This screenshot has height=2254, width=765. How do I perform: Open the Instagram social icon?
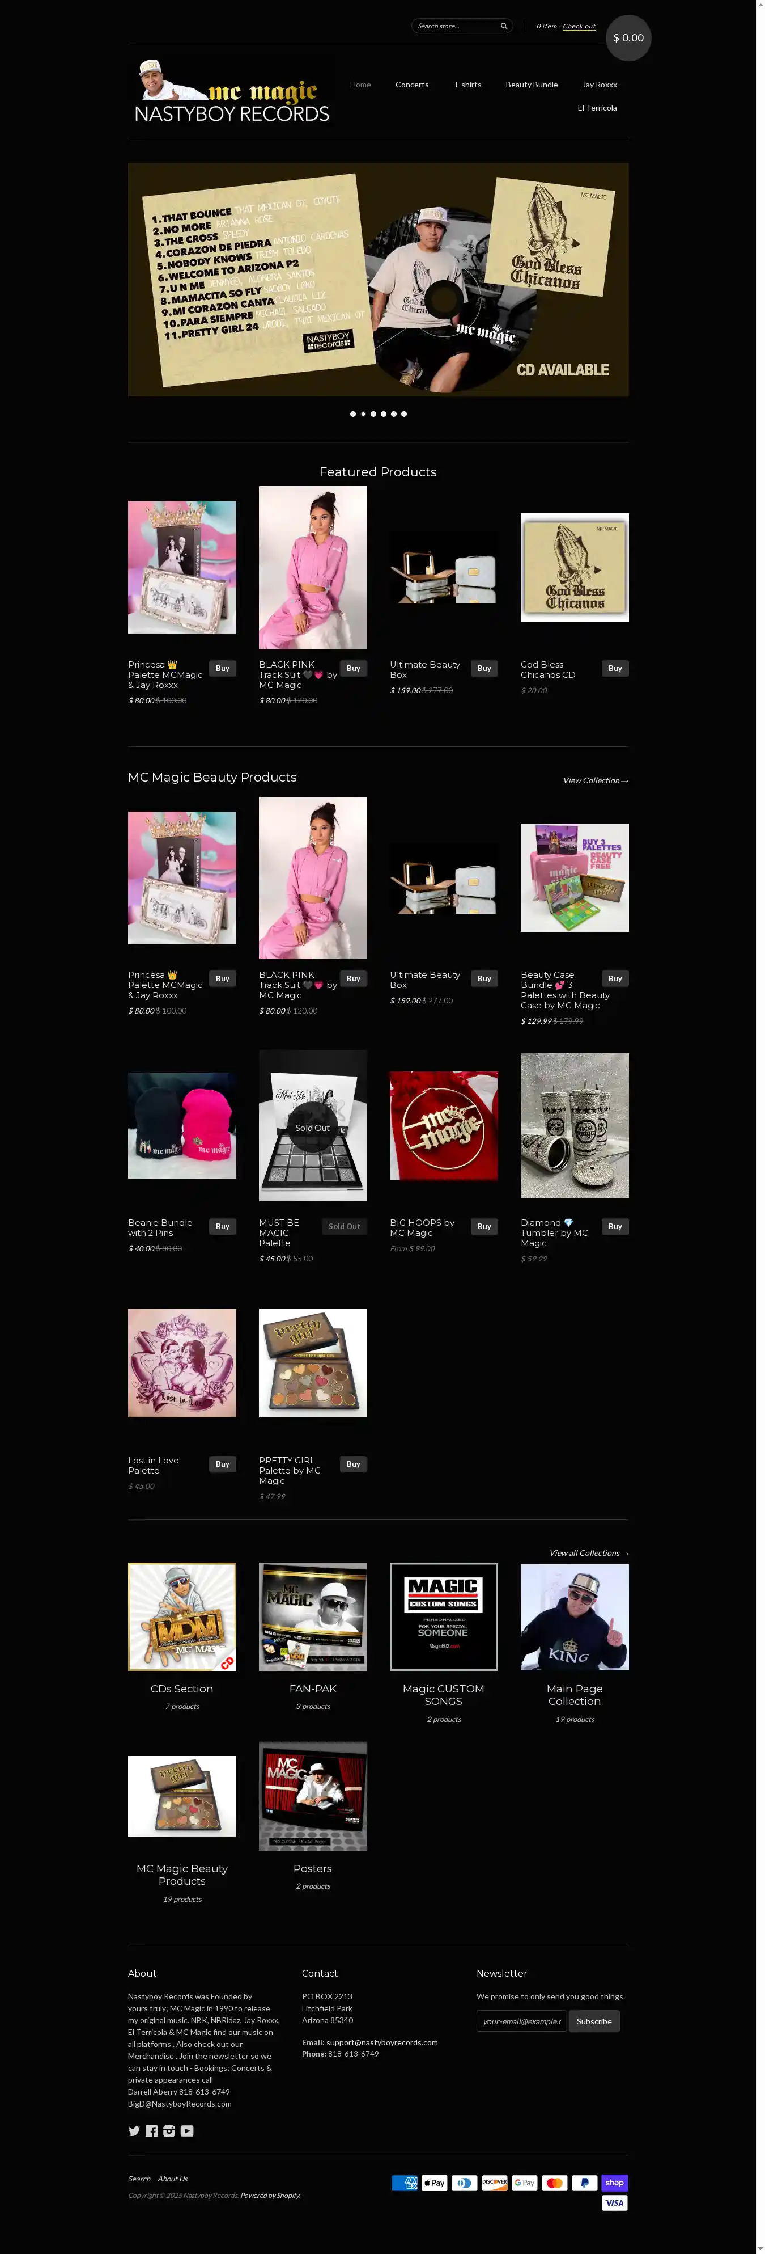pos(169,2130)
